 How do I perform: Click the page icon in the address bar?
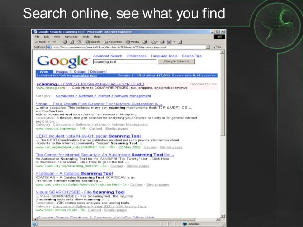click(49, 47)
